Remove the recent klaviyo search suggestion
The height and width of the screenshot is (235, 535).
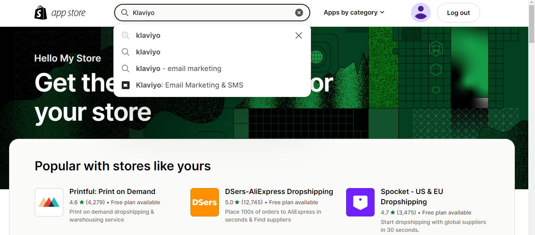299,35
